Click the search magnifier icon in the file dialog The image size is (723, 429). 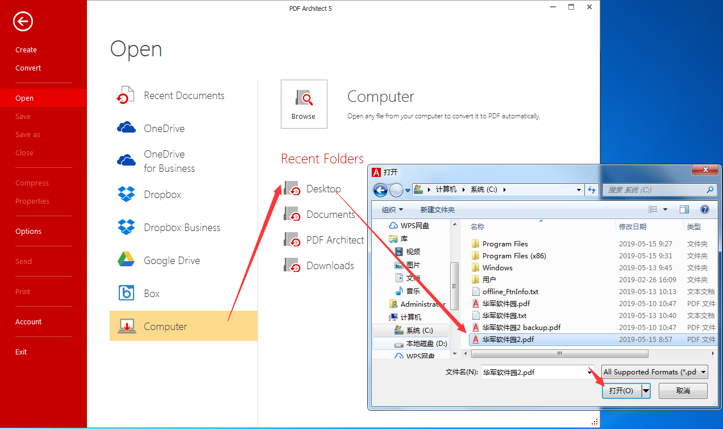click(710, 190)
